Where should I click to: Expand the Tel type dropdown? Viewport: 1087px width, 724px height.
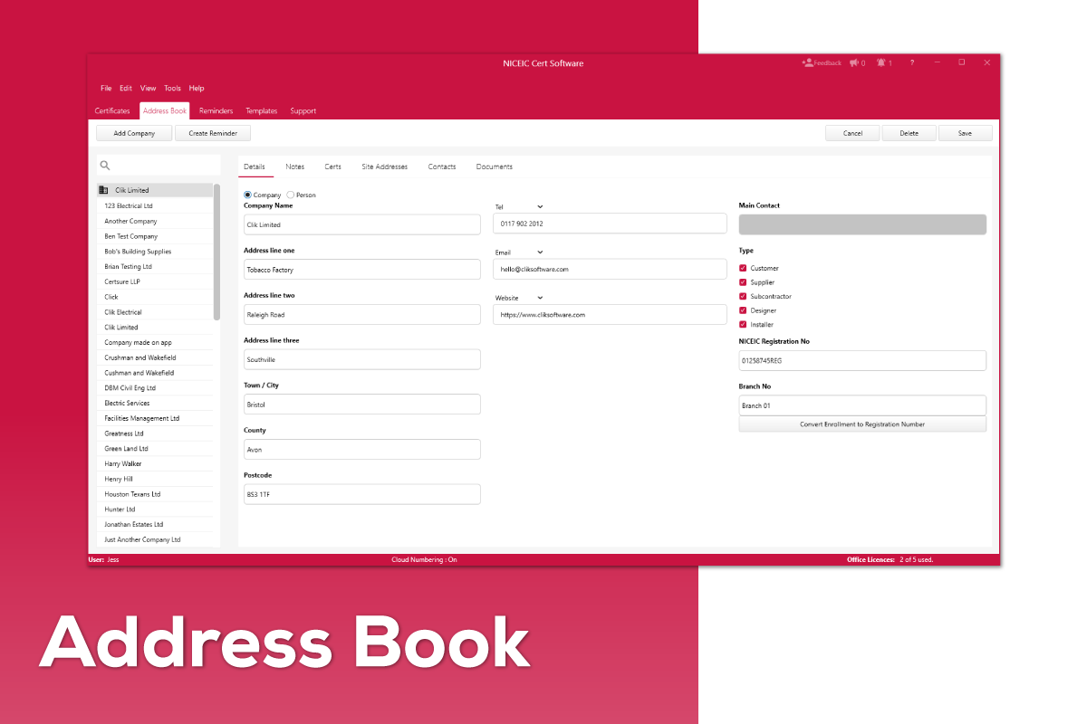[540, 207]
